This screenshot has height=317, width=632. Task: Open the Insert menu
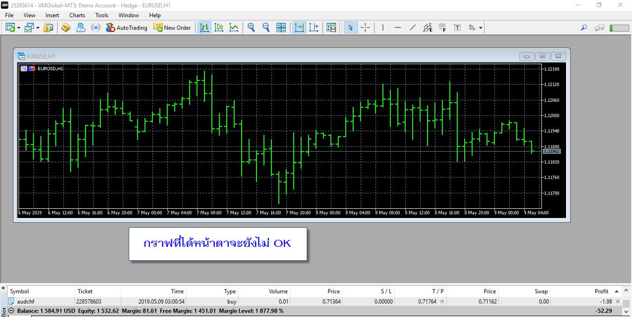tap(52, 15)
